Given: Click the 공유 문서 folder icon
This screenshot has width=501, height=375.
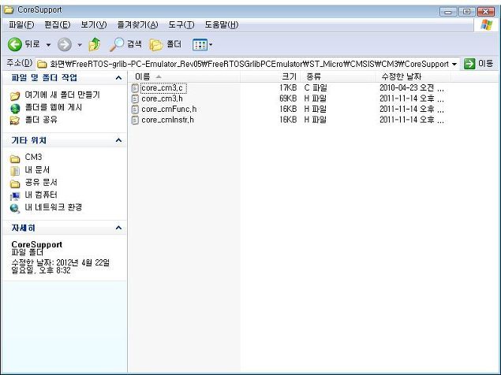Looking at the screenshot, I should [15, 184].
